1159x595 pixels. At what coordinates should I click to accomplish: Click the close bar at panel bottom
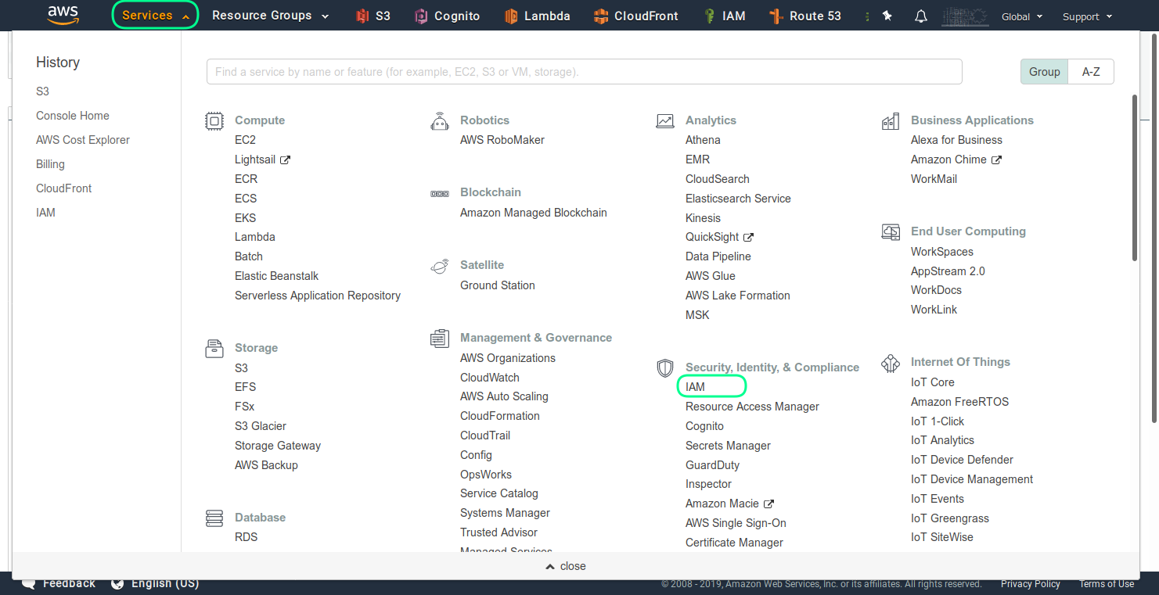tap(566, 566)
